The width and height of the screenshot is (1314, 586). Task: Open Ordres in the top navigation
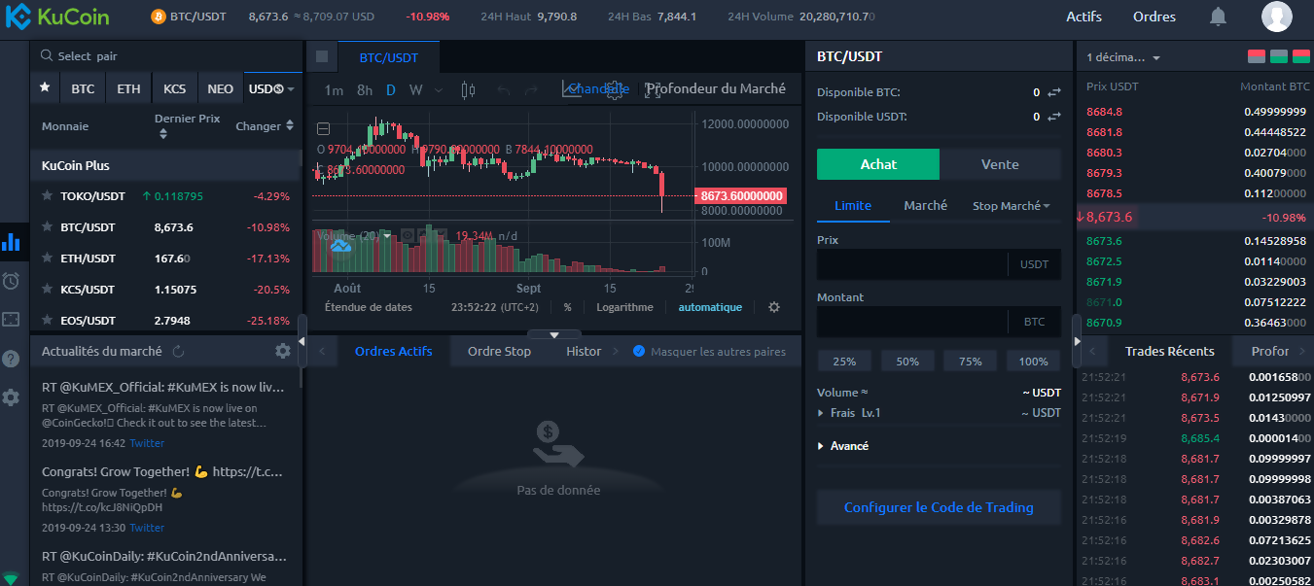1154,17
